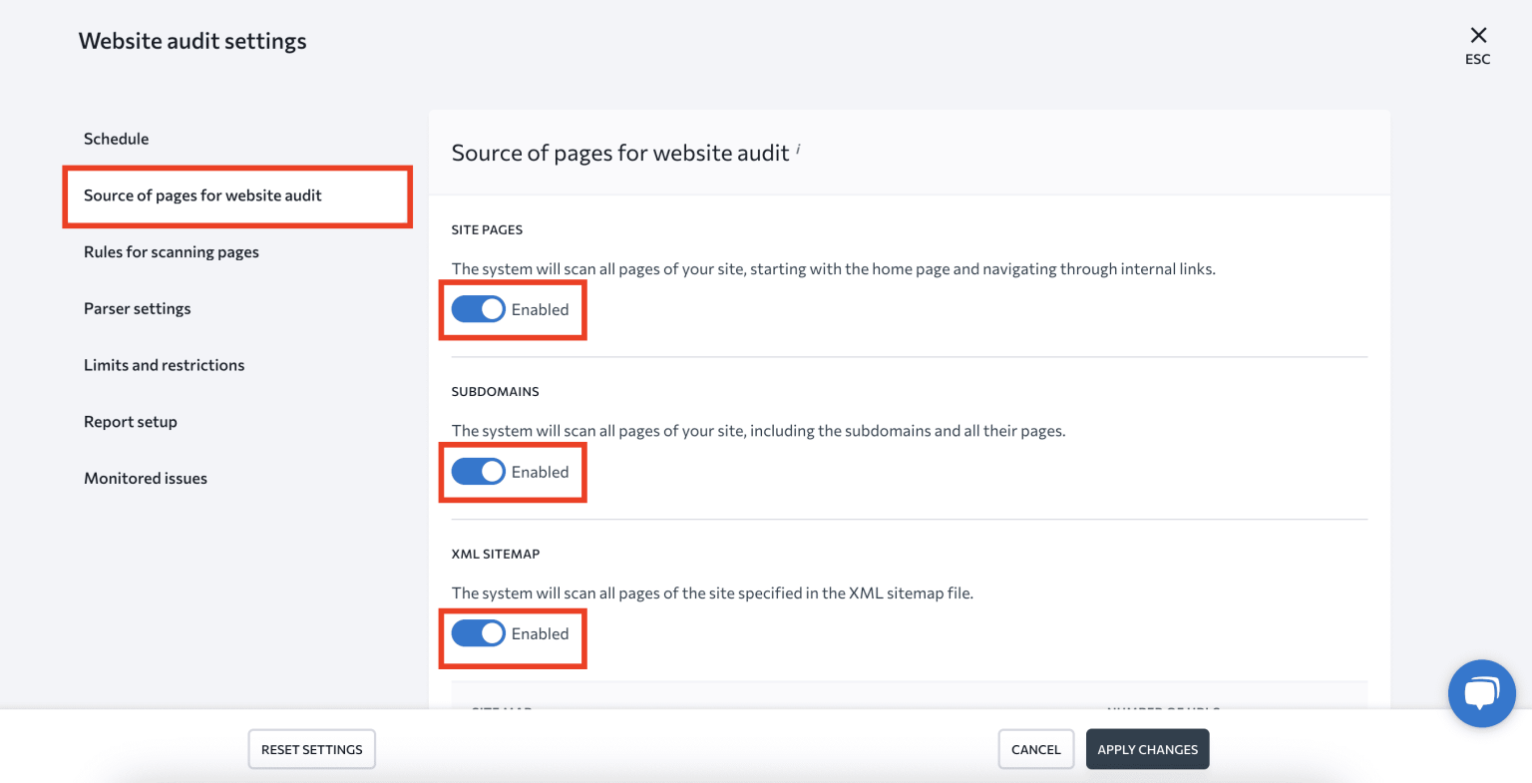Select Source of pages for website audit
This screenshot has width=1532, height=783.
pos(201,196)
